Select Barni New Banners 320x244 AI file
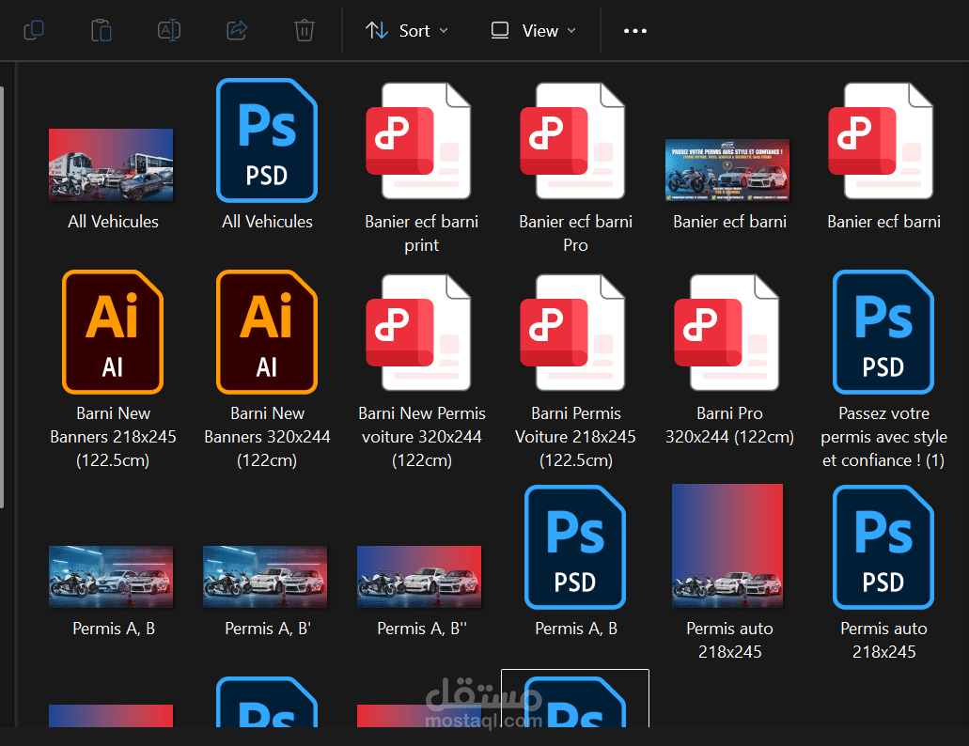Viewport: 969px width, 746px height. 267,332
